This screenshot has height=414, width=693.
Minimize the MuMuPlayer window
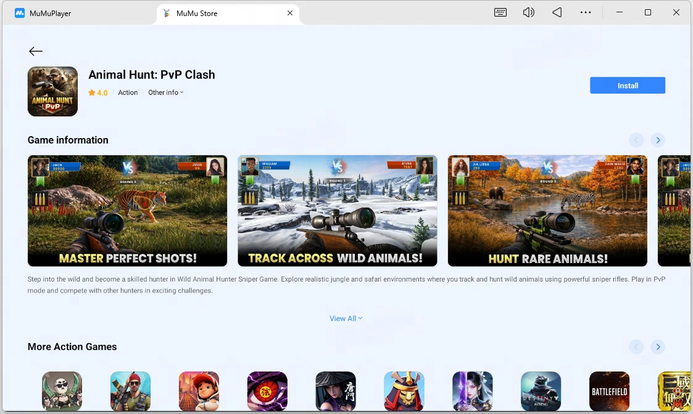click(x=620, y=12)
